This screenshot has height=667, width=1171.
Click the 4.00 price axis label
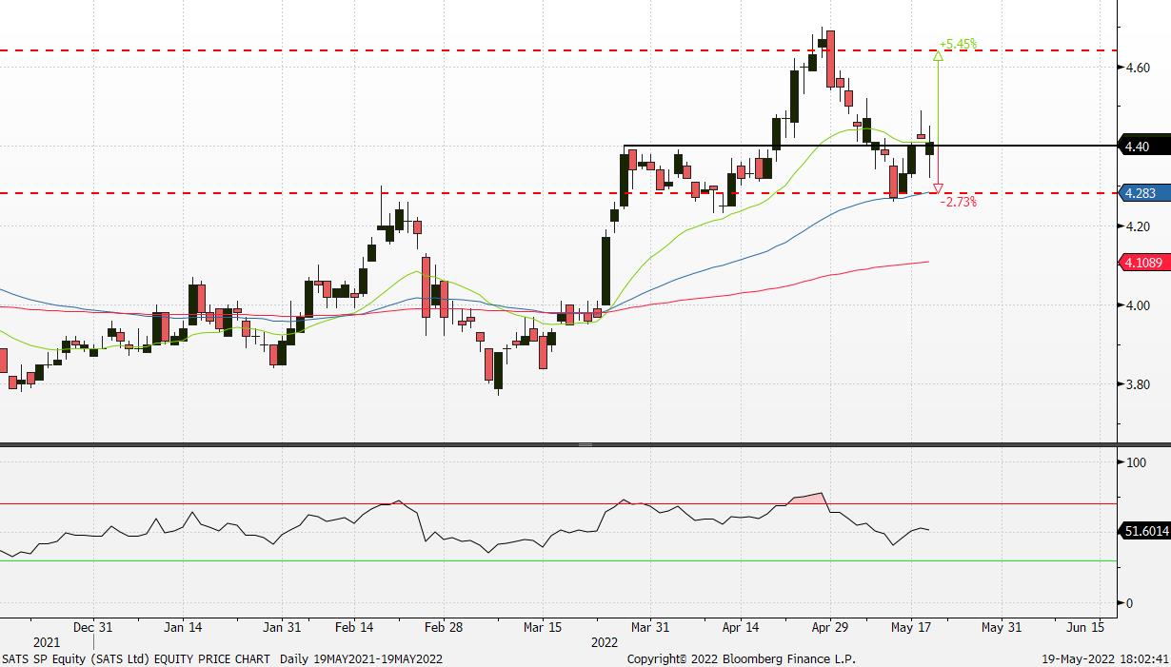1137,305
